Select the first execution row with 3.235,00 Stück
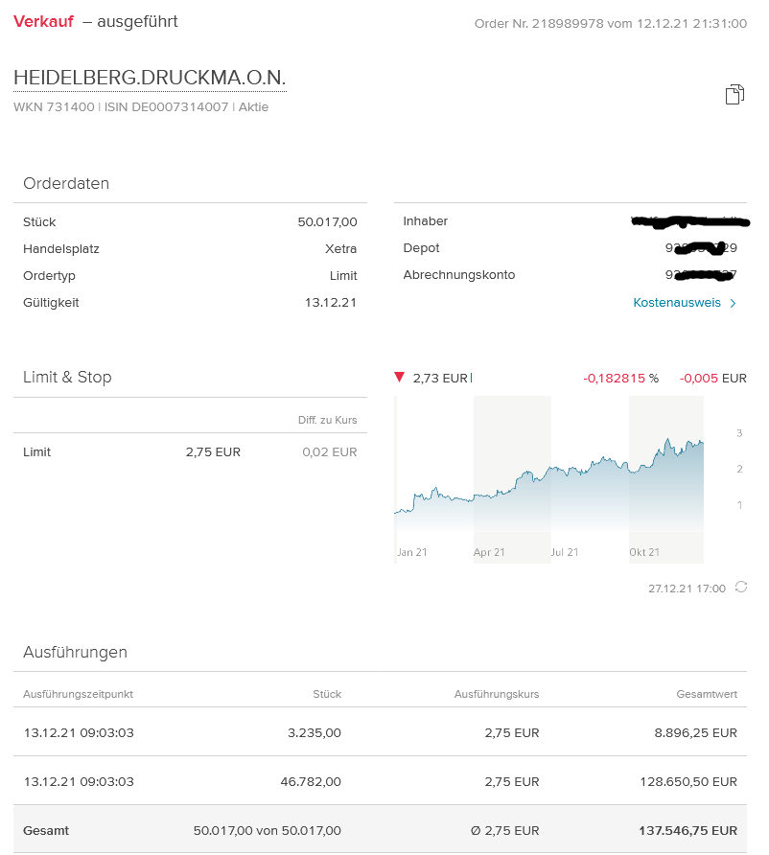The height and width of the screenshot is (855, 769). click(384, 732)
